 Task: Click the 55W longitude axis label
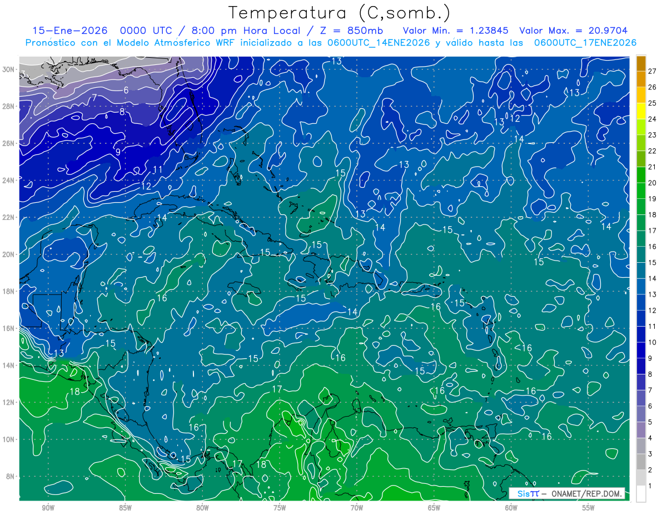[589, 508]
